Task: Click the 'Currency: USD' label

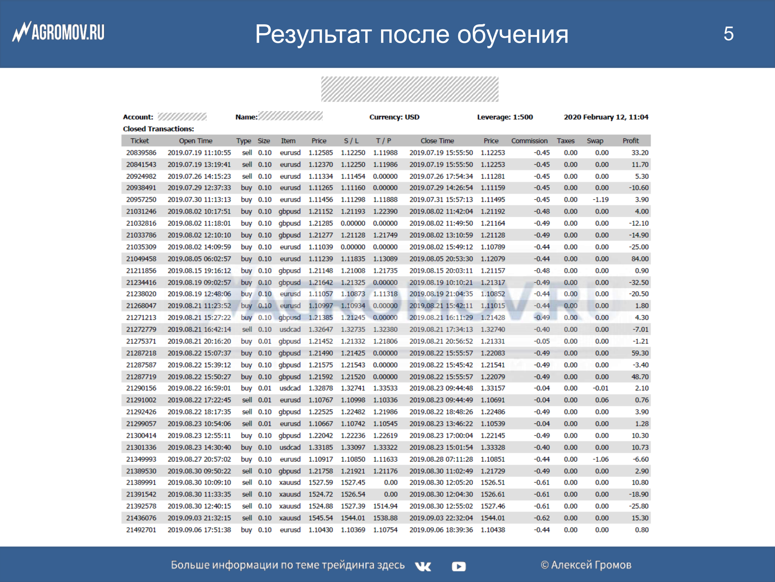Action: coord(394,117)
